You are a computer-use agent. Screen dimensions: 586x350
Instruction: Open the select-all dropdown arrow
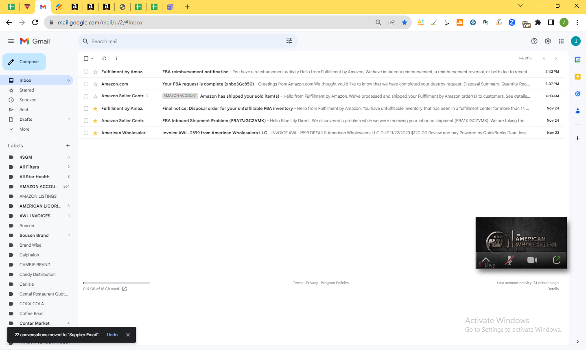click(x=92, y=58)
